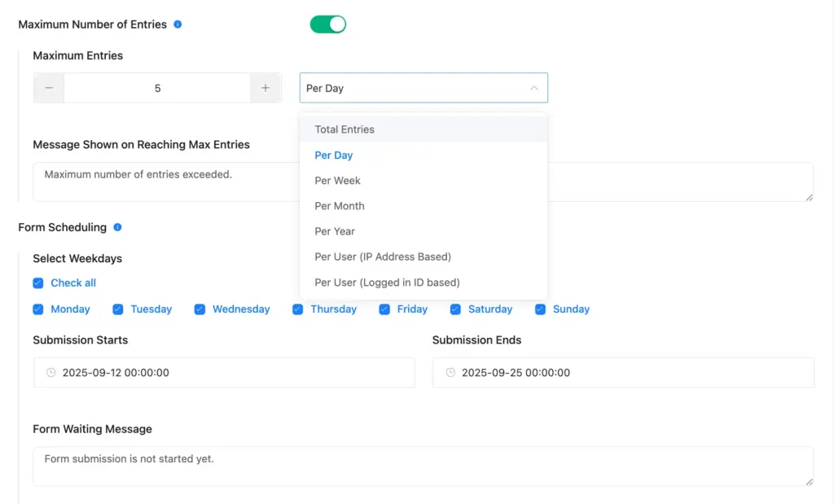Choose Per Week option in the dropdown
Image resolution: width=834 pixels, height=504 pixels.
click(337, 181)
